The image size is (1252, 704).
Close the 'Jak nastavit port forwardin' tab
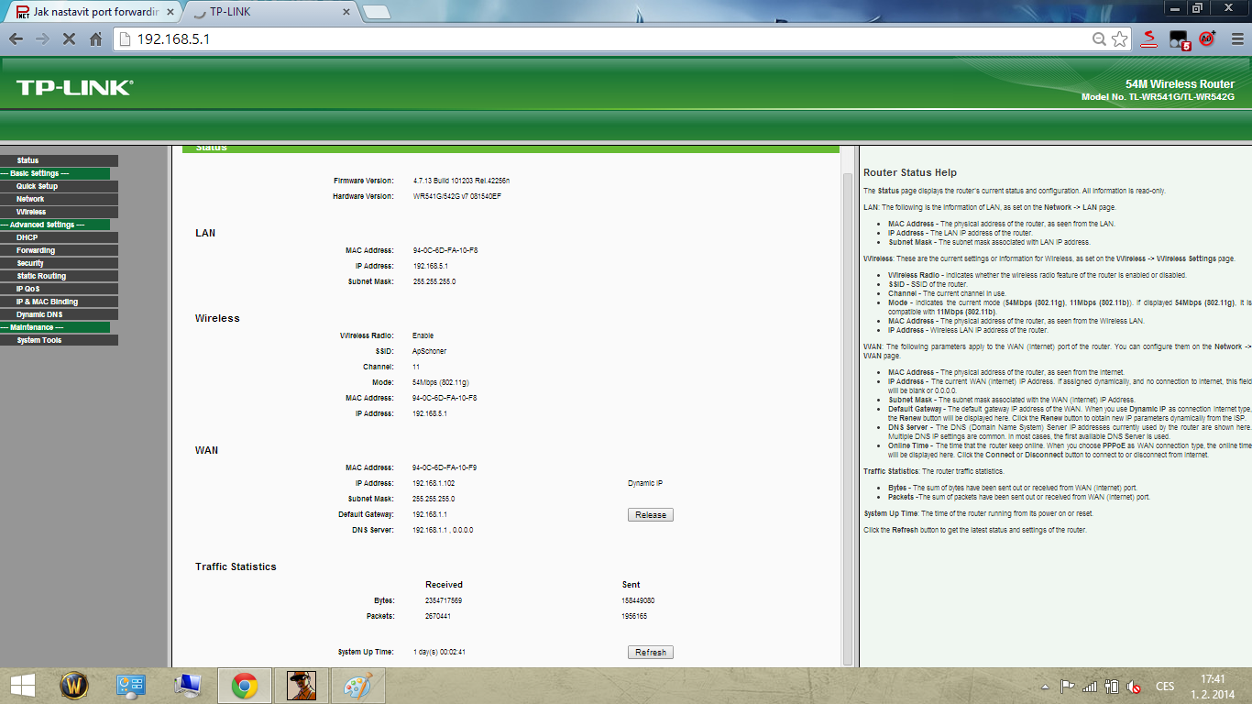click(x=170, y=13)
